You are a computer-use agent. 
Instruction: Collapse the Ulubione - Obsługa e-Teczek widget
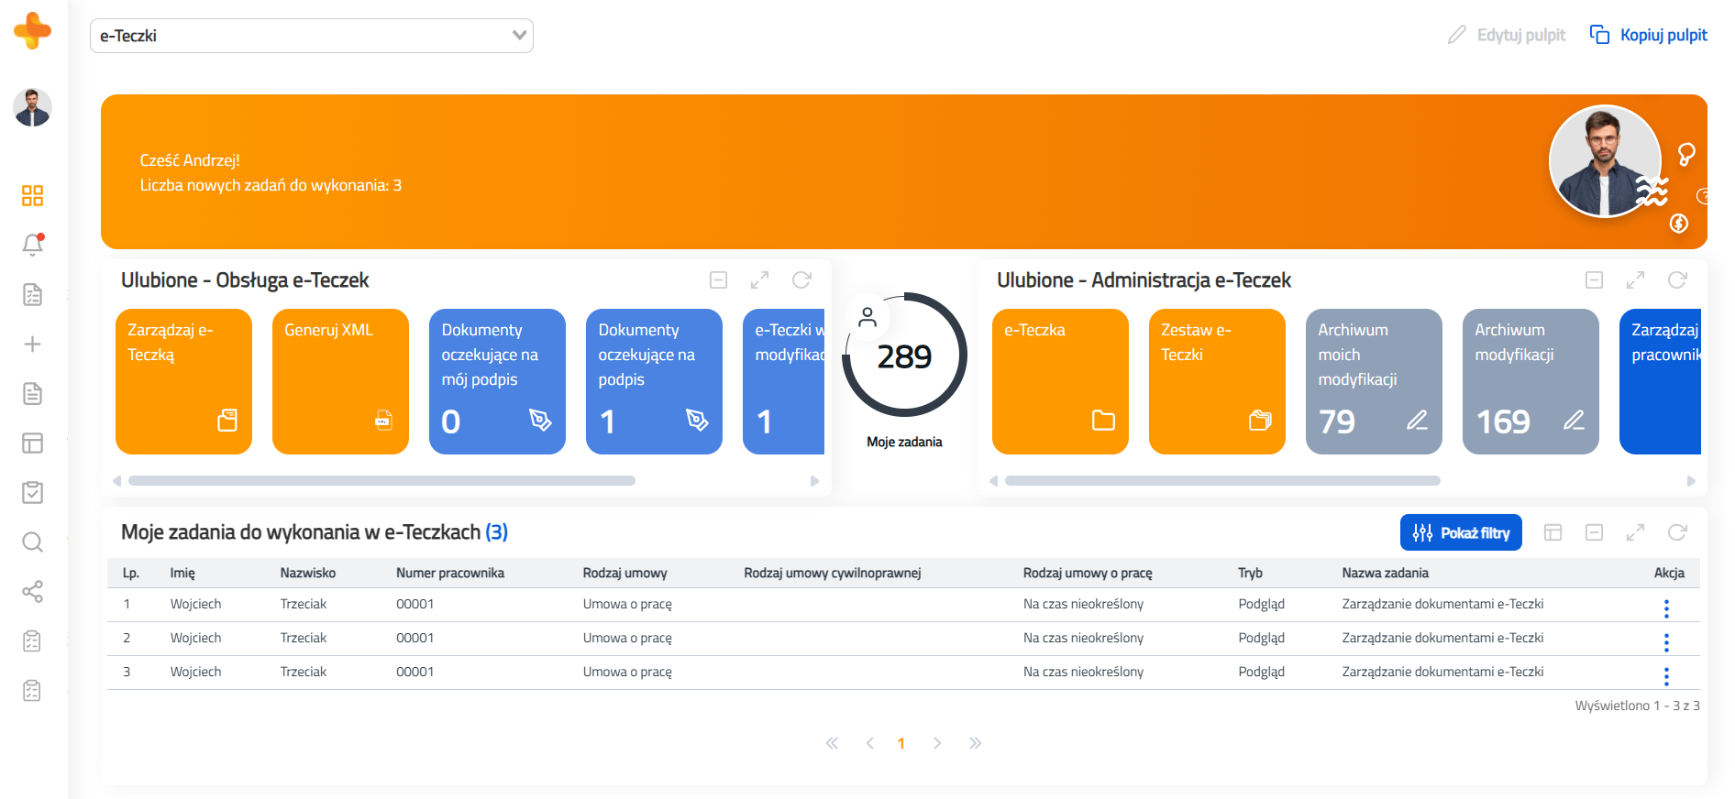pyautogui.click(x=719, y=280)
